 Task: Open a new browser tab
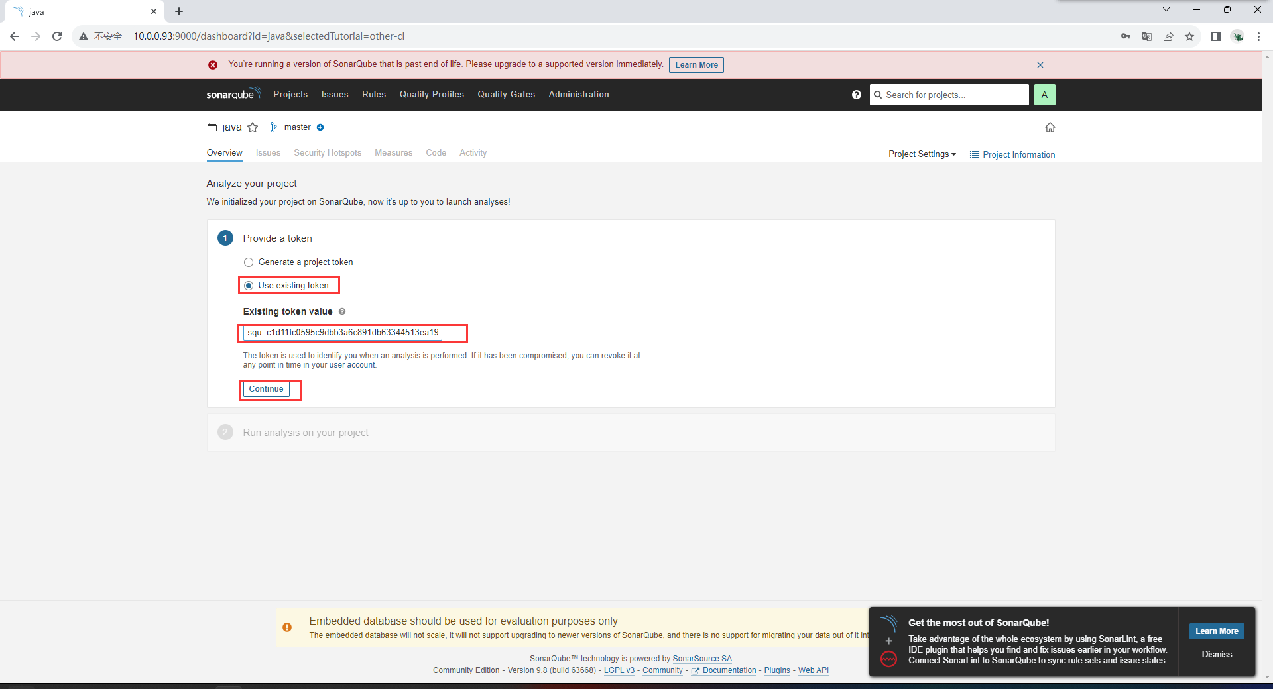tap(179, 11)
